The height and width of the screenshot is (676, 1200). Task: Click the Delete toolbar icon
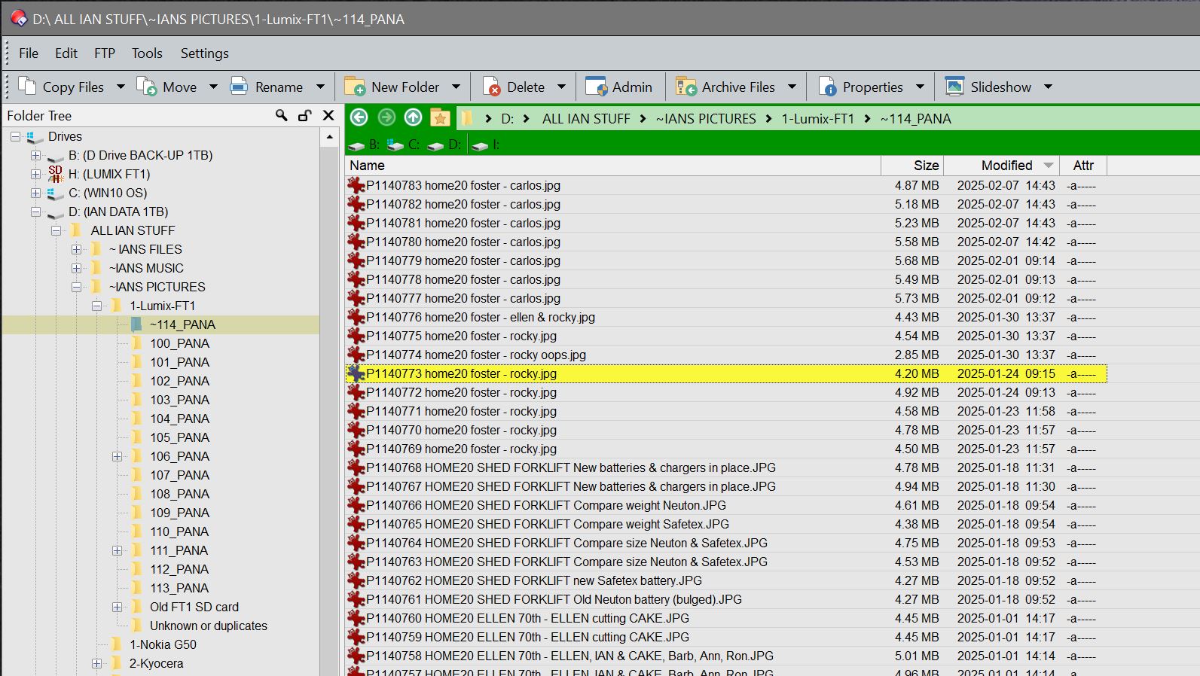pos(491,87)
